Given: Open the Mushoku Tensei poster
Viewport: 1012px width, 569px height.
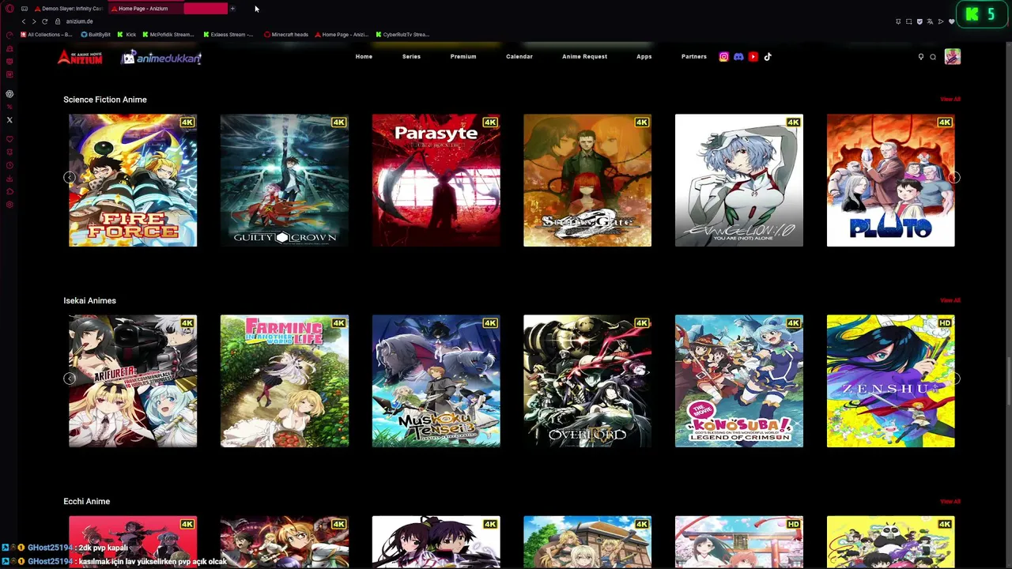Looking at the screenshot, I should [436, 381].
